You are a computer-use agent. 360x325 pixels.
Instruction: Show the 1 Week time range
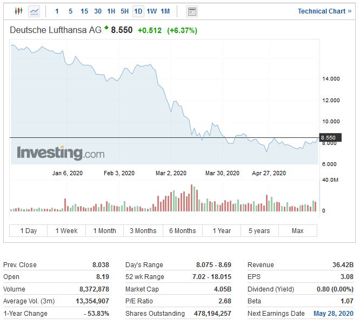[x=66, y=230]
